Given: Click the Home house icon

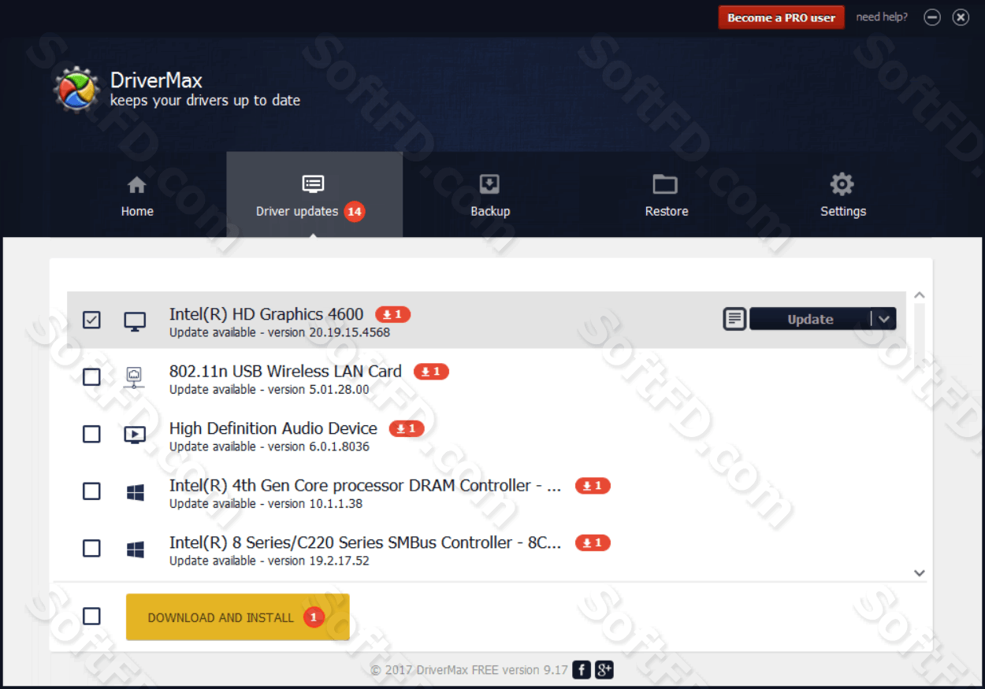Looking at the screenshot, I should (x=137, y=185).
